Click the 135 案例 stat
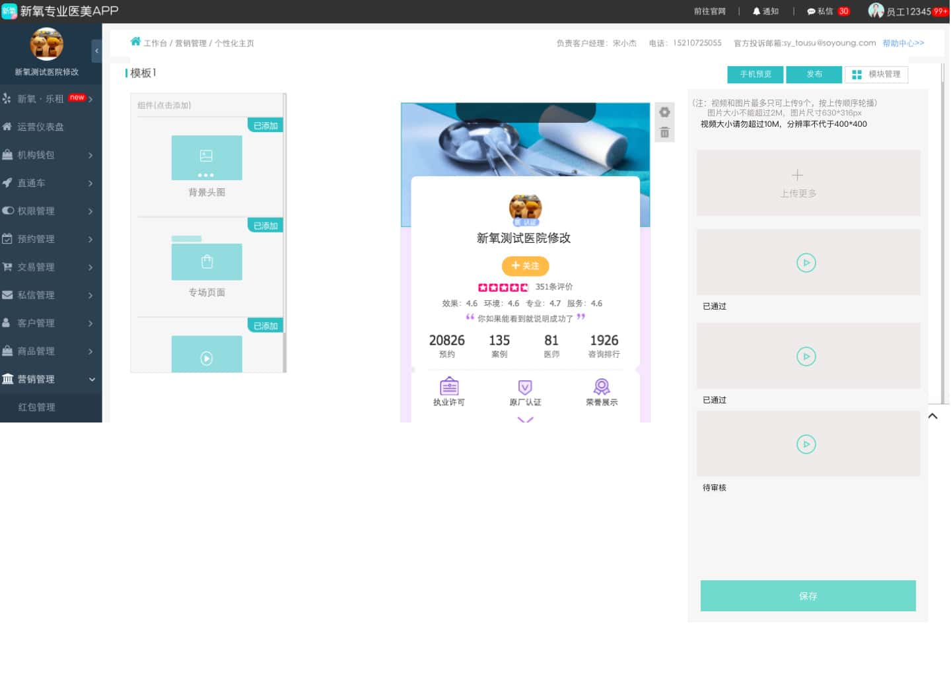951x676 pixels. (x=499, y=346)
